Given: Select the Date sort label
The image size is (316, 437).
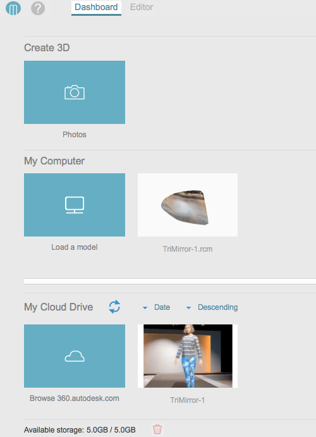Looking at the screenshot, I should tap(162, 307).
